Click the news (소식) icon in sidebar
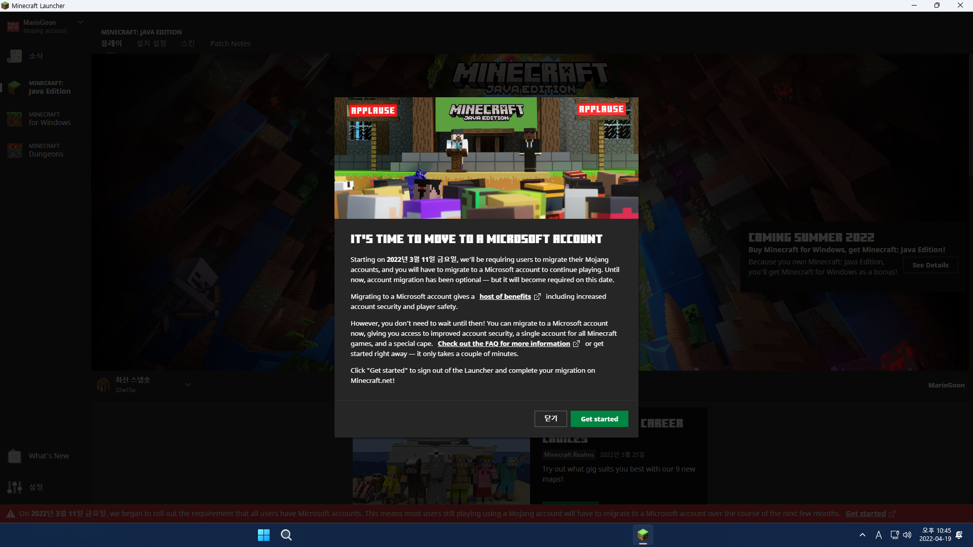Image resolution: width=973 pixels, height=547 pixels. click(15, 56)
